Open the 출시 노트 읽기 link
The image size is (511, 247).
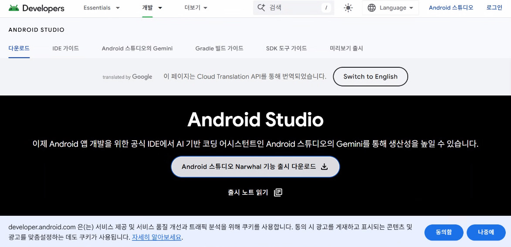255,192
